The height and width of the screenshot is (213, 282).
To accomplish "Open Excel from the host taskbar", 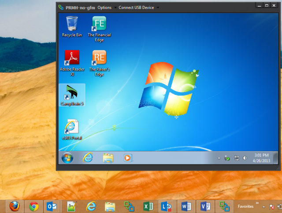I will click(x=148, y=206).
